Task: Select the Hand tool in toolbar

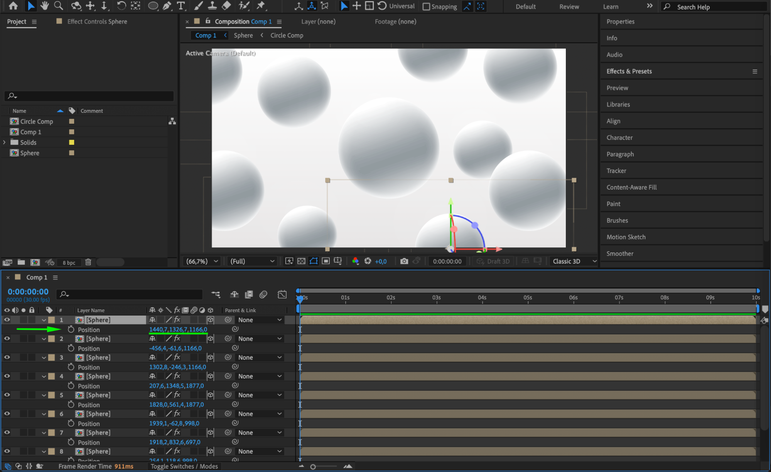Action: point(44,6)
